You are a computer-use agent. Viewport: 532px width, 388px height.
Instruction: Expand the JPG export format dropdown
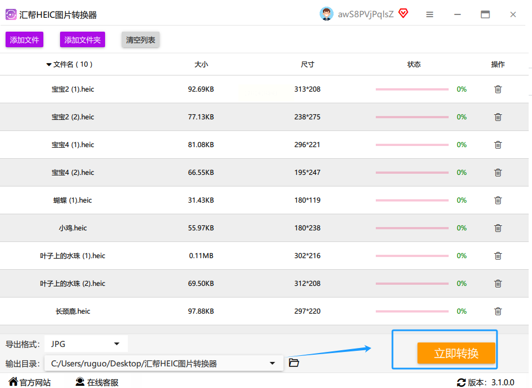pyautogui.click(x=86, y=344)
